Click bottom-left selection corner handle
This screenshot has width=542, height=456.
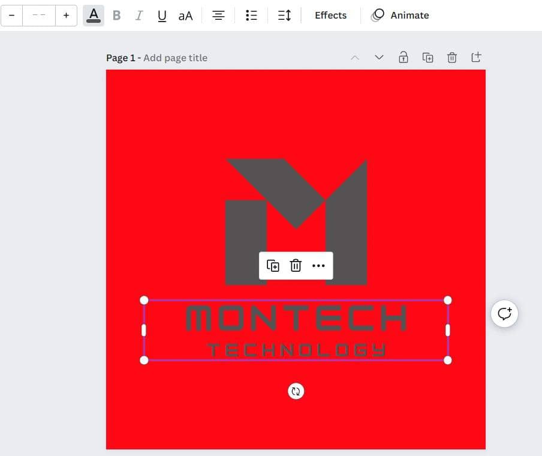click(x=144, y=360)
